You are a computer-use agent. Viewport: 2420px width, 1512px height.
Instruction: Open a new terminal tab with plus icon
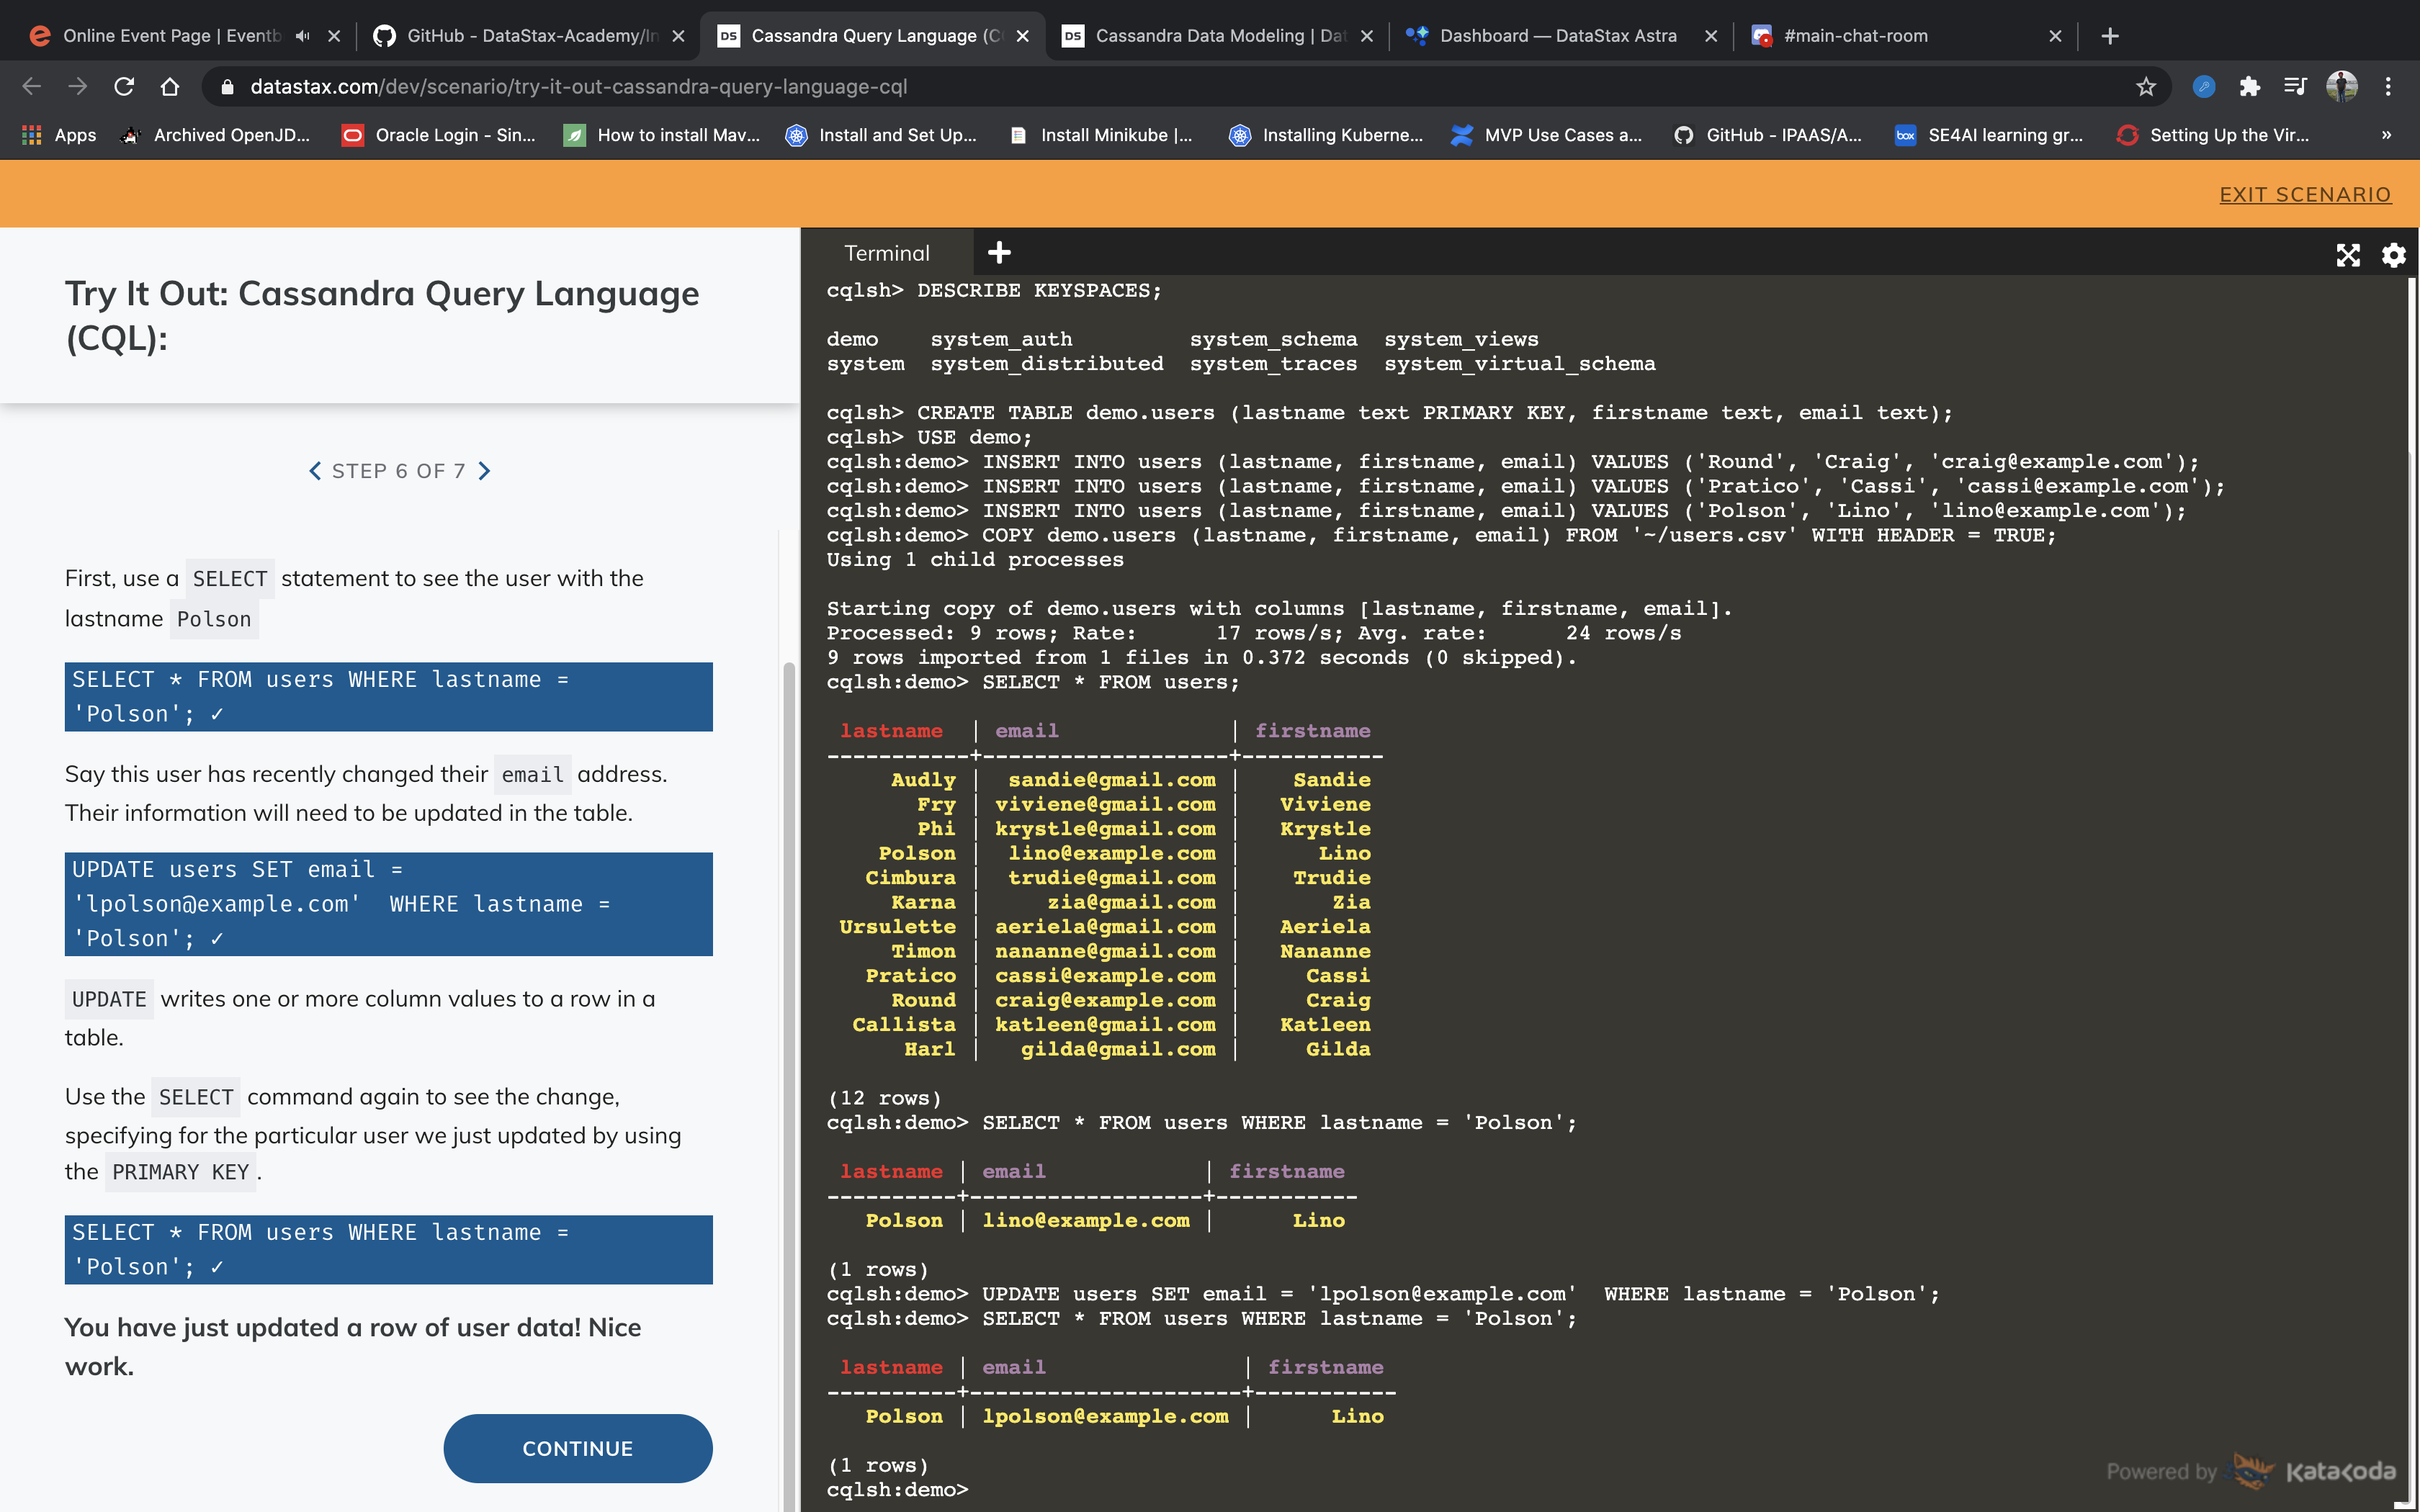coord(998,253)
